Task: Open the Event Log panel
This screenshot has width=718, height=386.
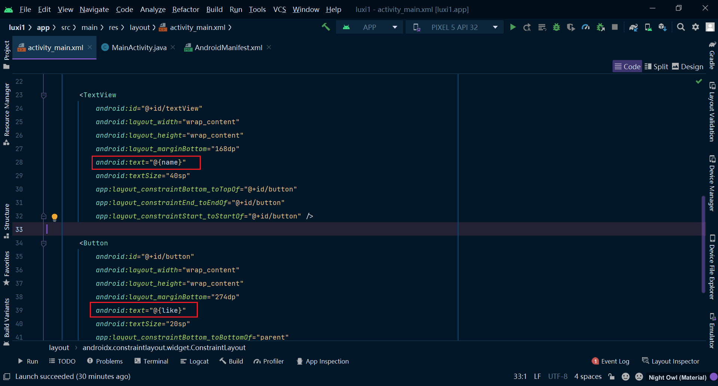Action: coord(611,361)
